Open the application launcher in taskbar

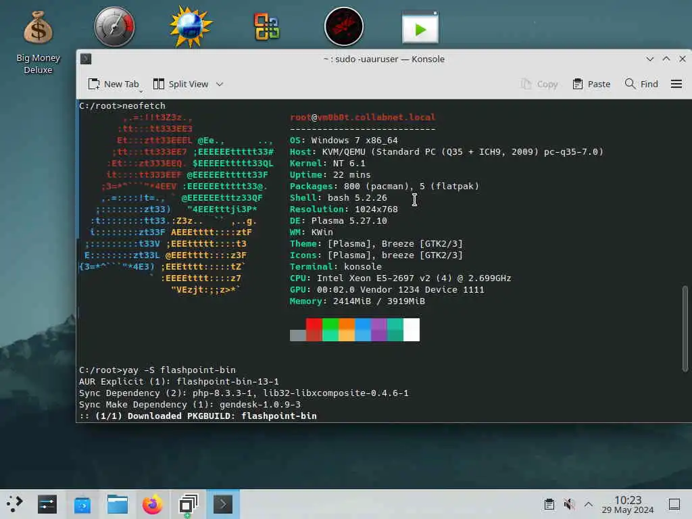(x=14, y=504)
